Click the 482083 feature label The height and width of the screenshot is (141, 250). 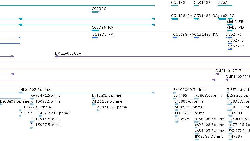235,113
